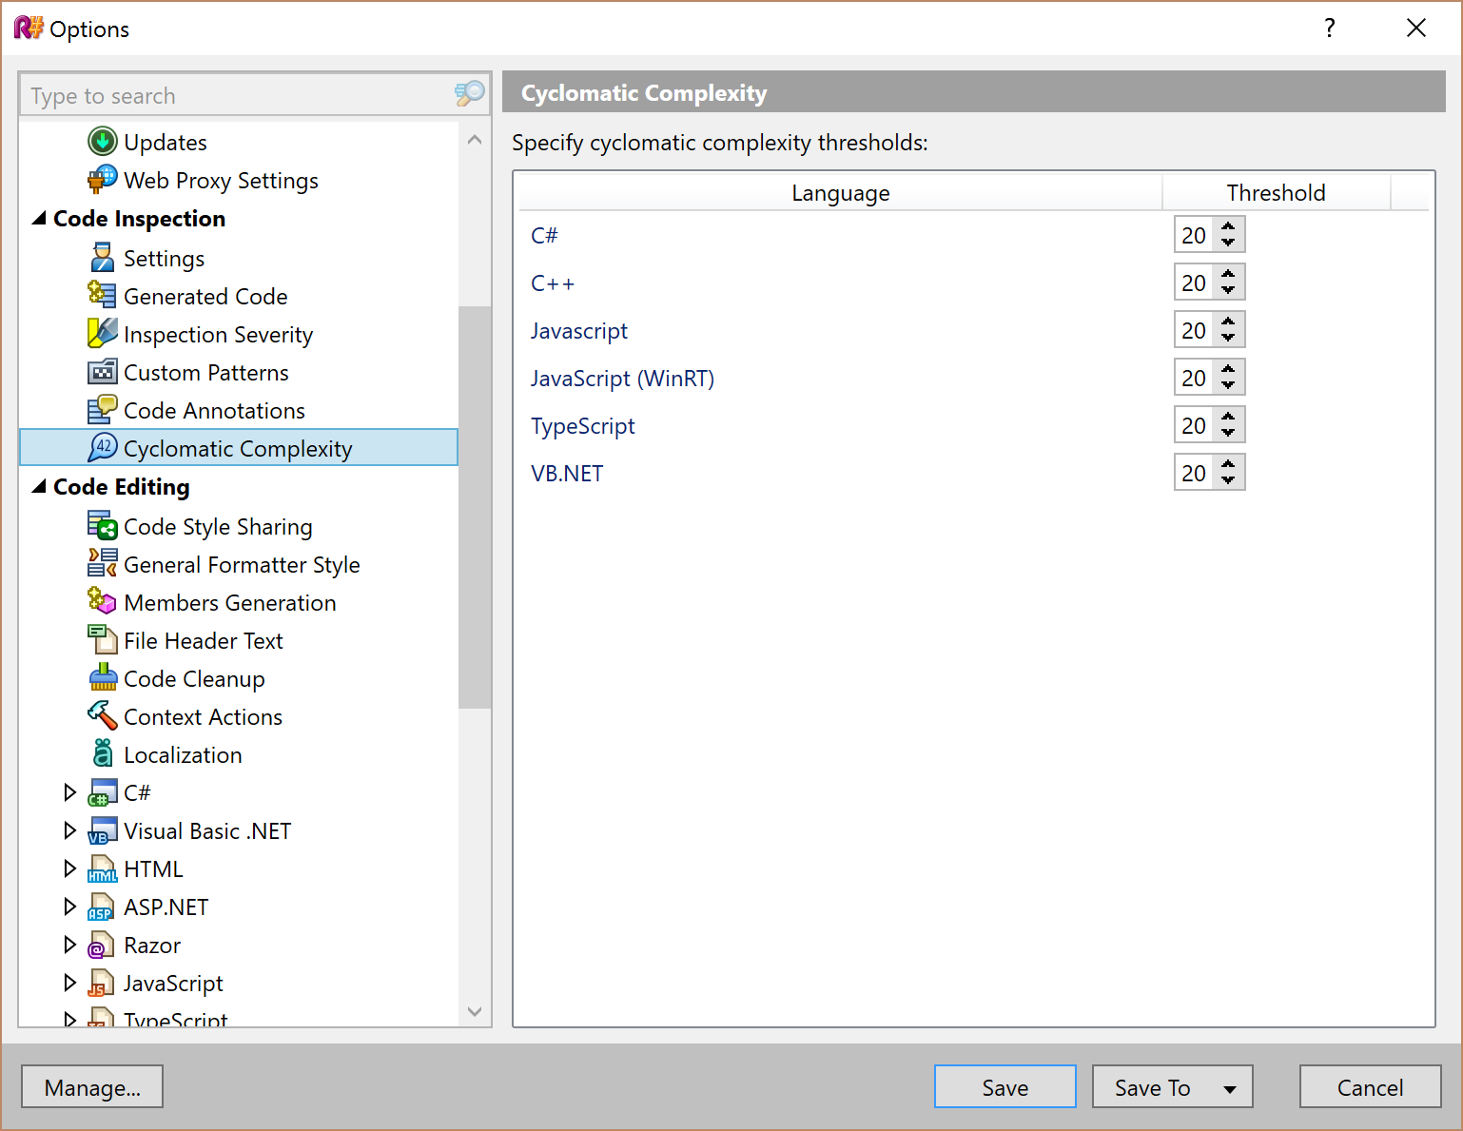This screenshot has height=1131, width=1463.
Task: Open the Generated Code page
Action: pos(205,297)
